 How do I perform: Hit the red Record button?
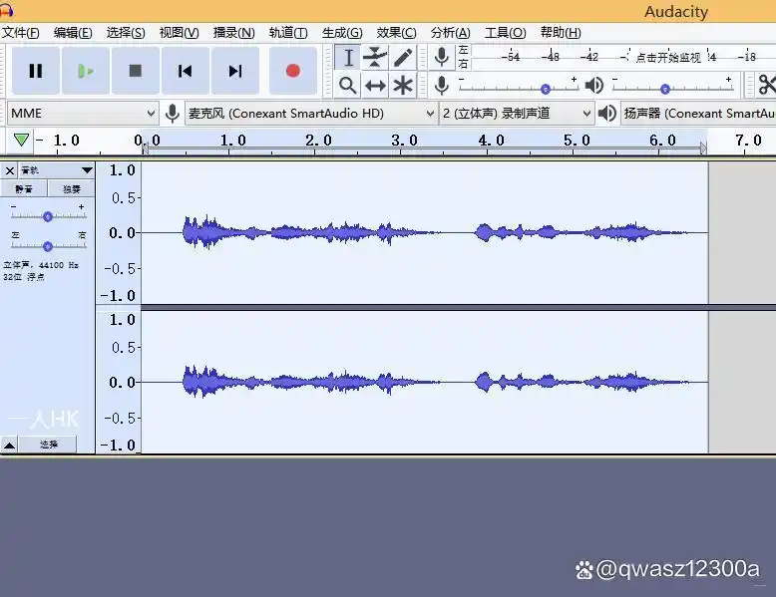[x=292, y=71]
